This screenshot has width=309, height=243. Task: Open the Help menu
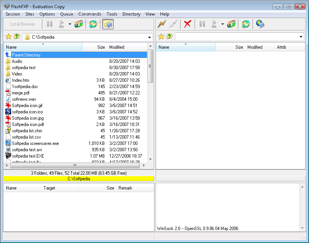pos(165,14)
